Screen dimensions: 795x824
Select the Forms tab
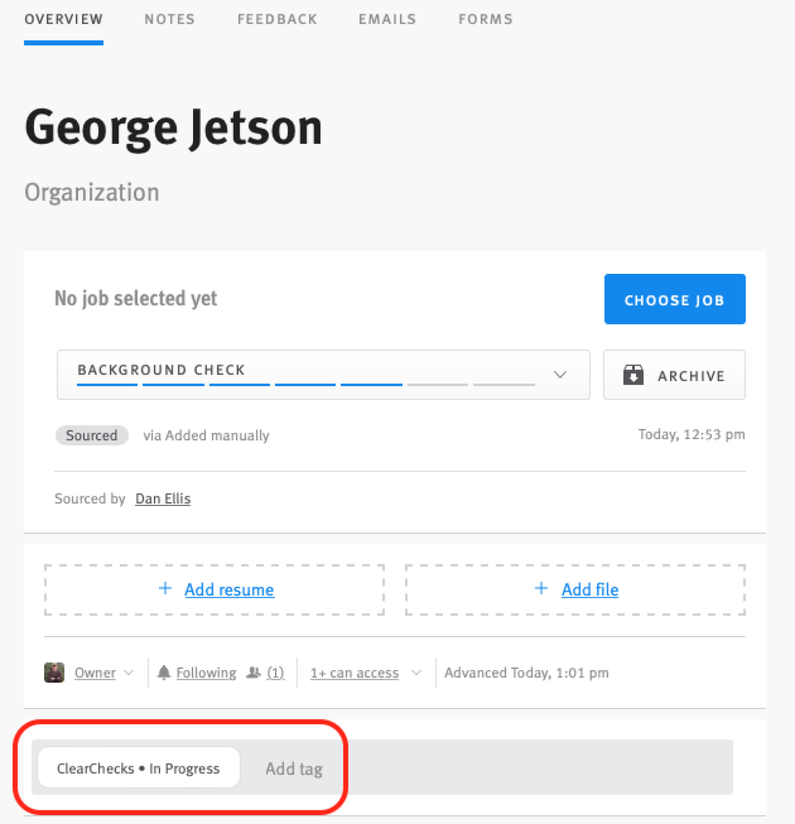486,19
